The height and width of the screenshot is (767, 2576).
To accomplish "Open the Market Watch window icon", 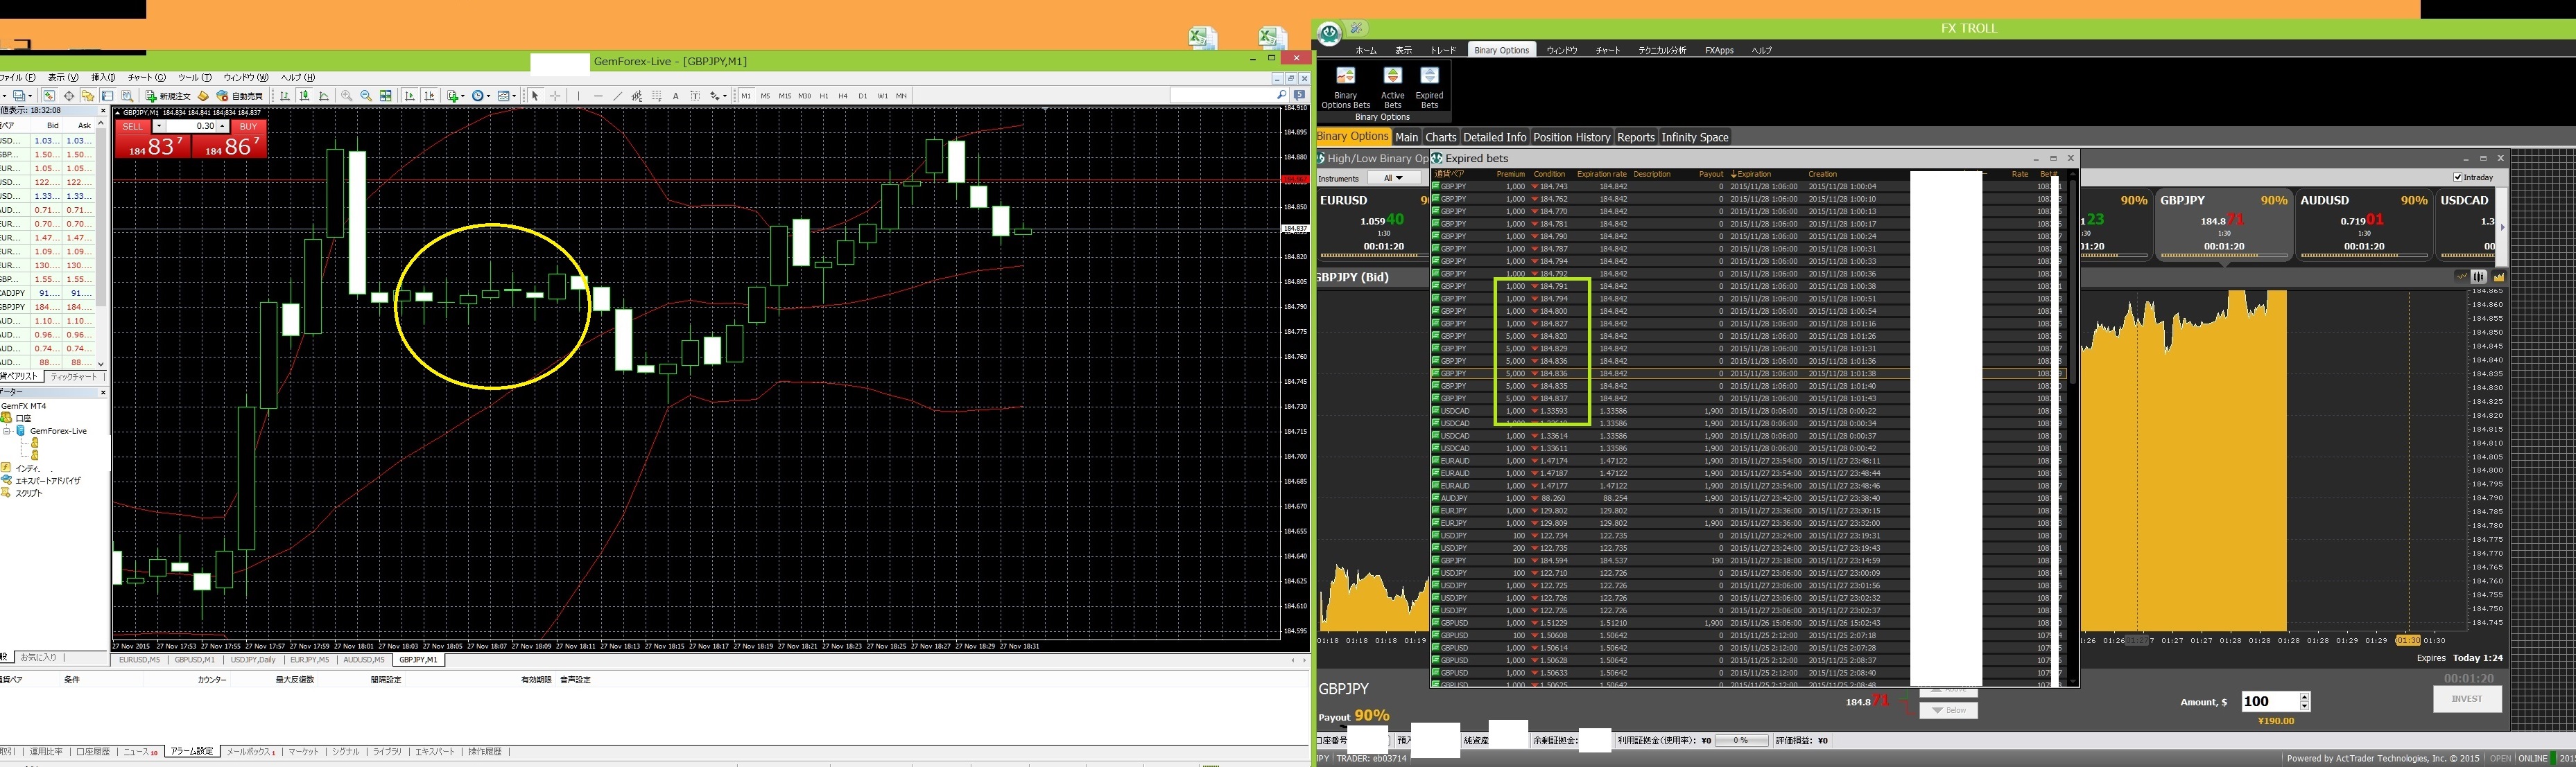I will click(x=49, y=96).
